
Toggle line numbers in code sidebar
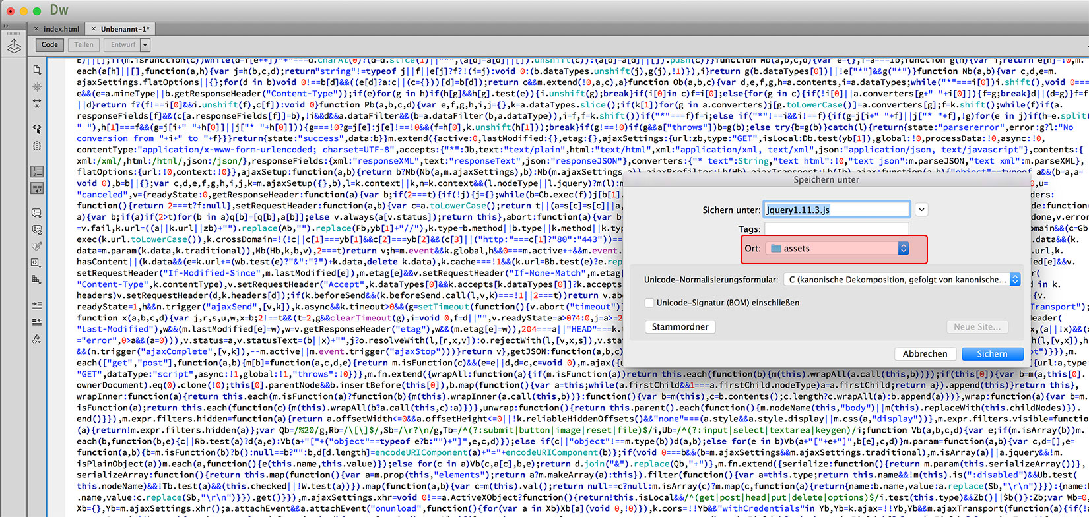[37, 171]
